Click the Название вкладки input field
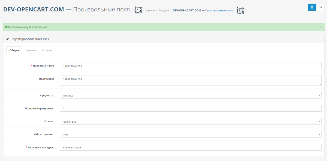The width and height of the screenshot is (327, 161). coord(190,147)
